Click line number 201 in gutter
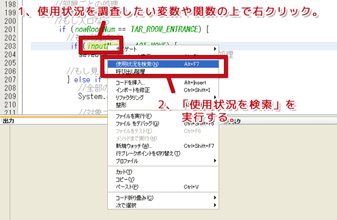The image size is (337, 220). click(10, 29)
